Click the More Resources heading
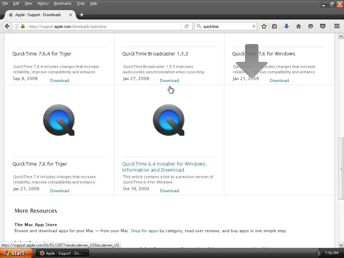The width and height of the screenshot is (344, 258). click(36, 211)
